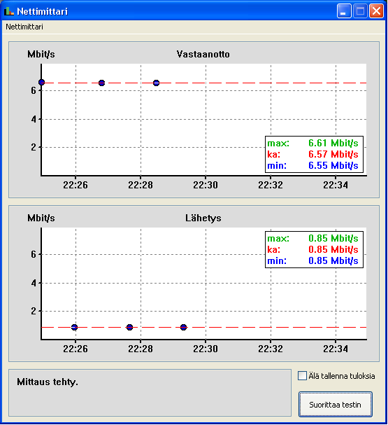Select the third data point in the Vastaanotto graph
The height and width of the screenshot is (425, 388).
point(156,83)
